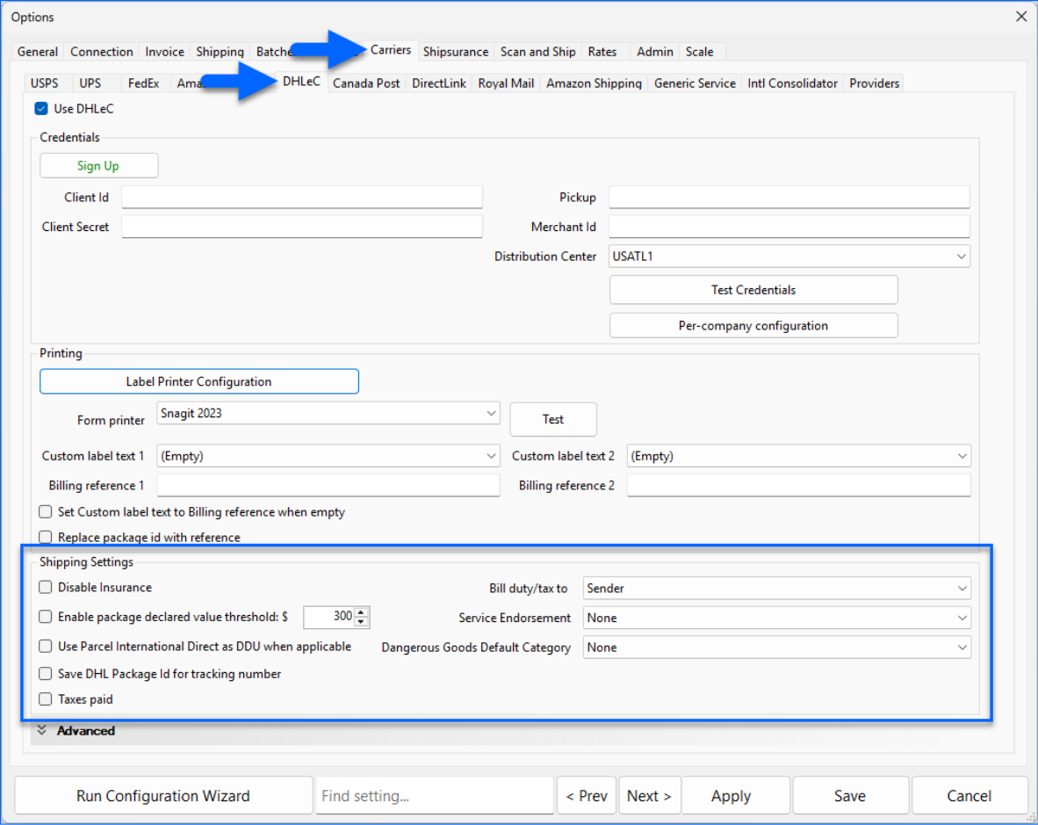
Task: Switch to the Shipsurance tab
Action: pos(455,52)
